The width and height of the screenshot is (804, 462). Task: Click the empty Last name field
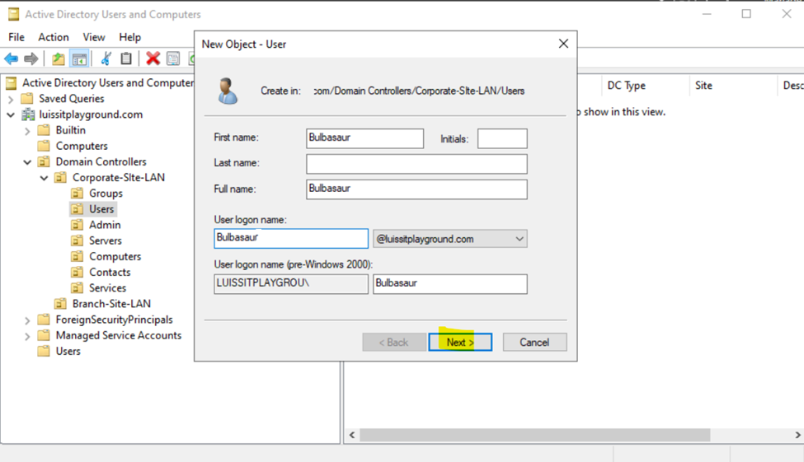tap(417, 164)
